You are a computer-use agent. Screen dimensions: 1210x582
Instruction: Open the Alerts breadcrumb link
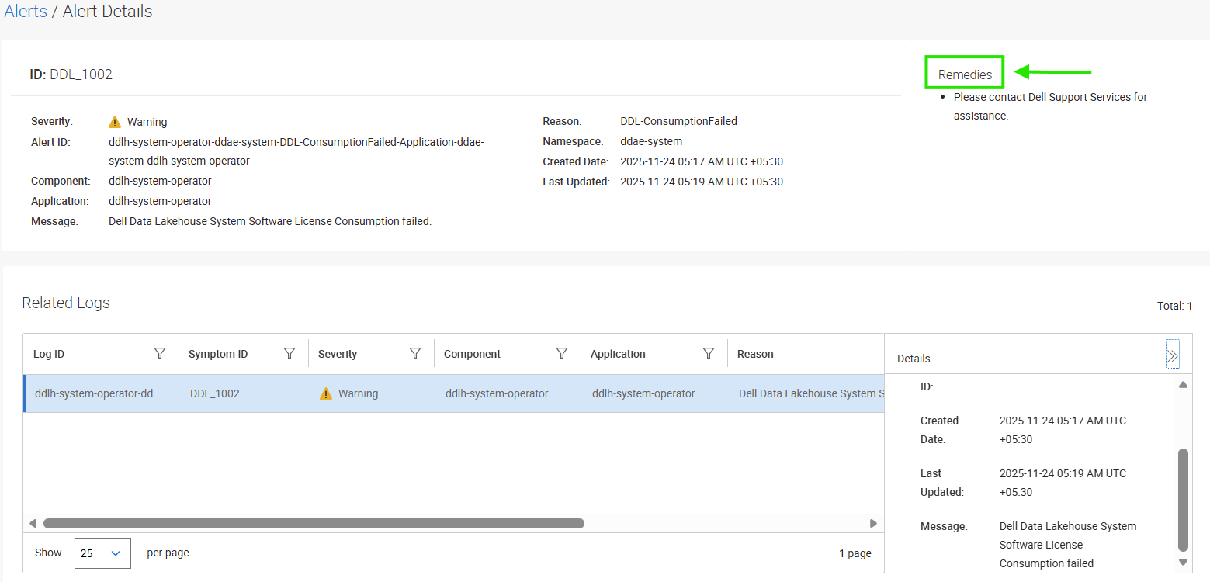(26, 12)
